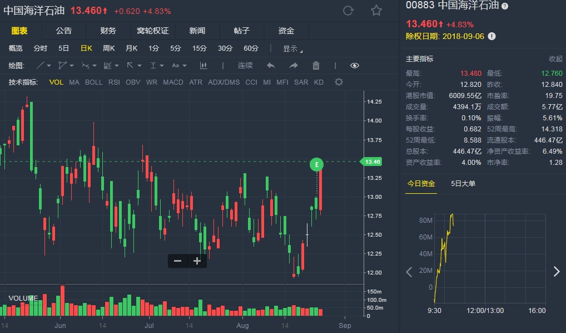Viewport: 566px width, 333px height.
Task: Click the info icon beside 除权日期
Action: tap(491, 36)
